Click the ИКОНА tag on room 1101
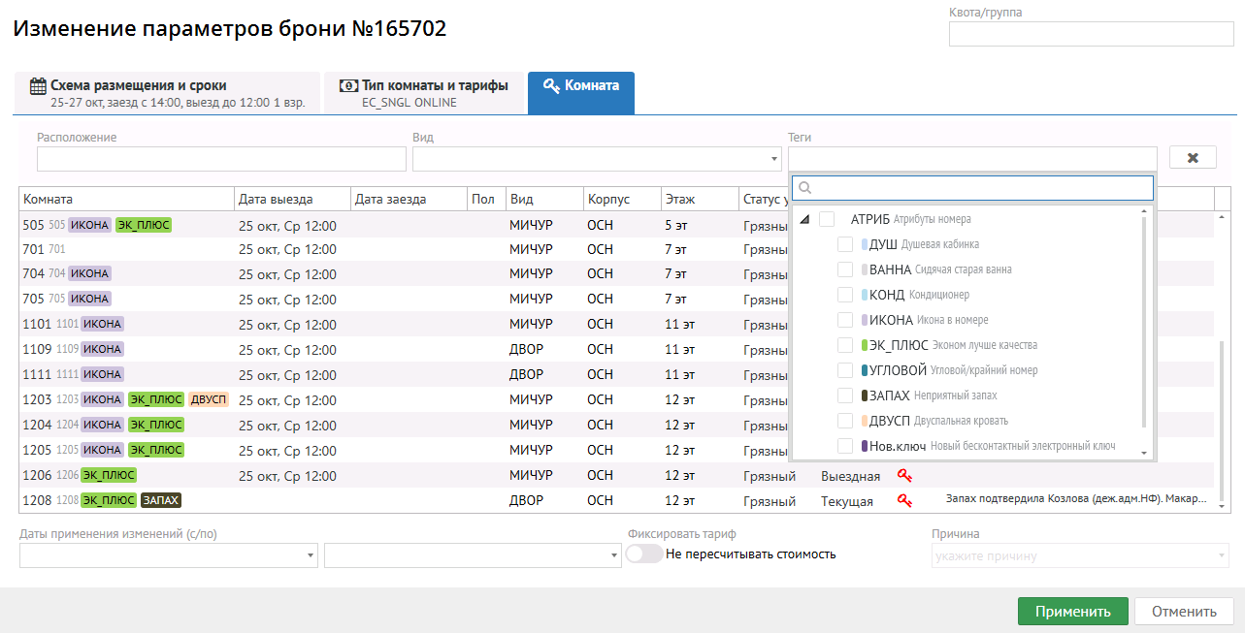Image resolution: width=1245 pixels, height=633 pixels. point(102,324)
